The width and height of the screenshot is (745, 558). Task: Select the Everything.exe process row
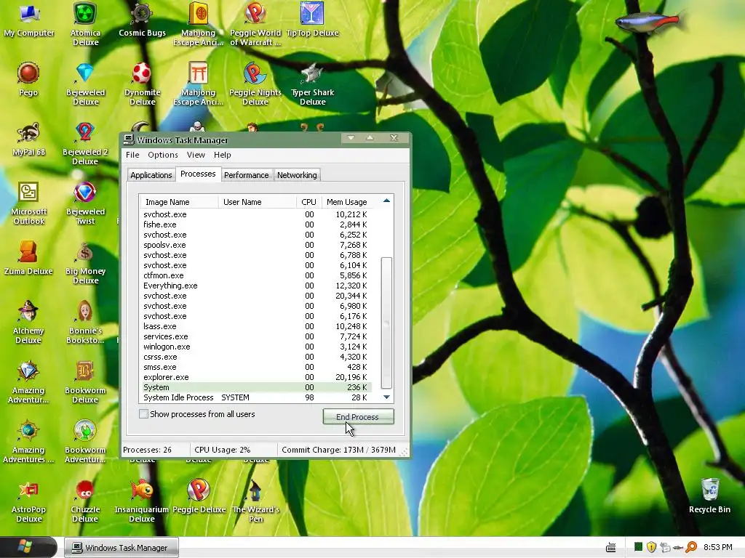pyautogui.click(x=257, y=286)
